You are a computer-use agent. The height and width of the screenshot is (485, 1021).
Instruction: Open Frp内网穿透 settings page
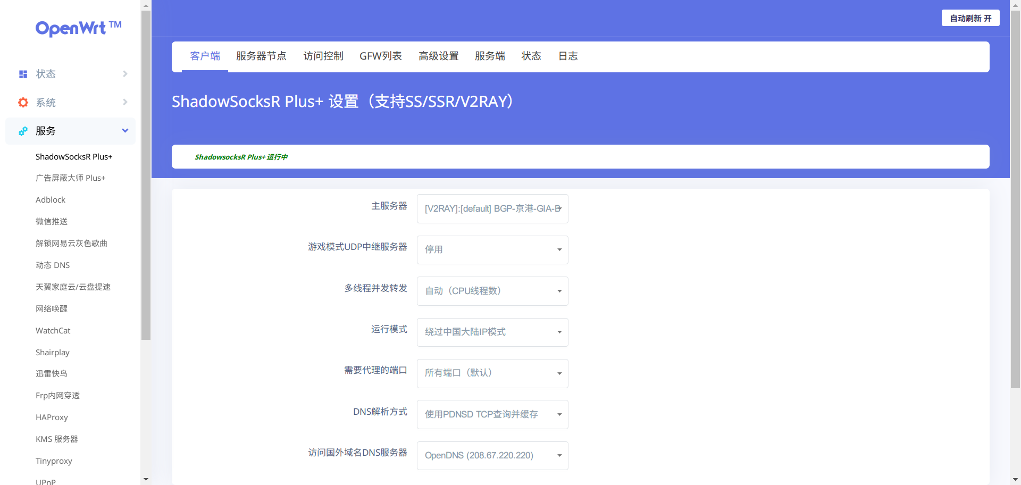[58, 395]
